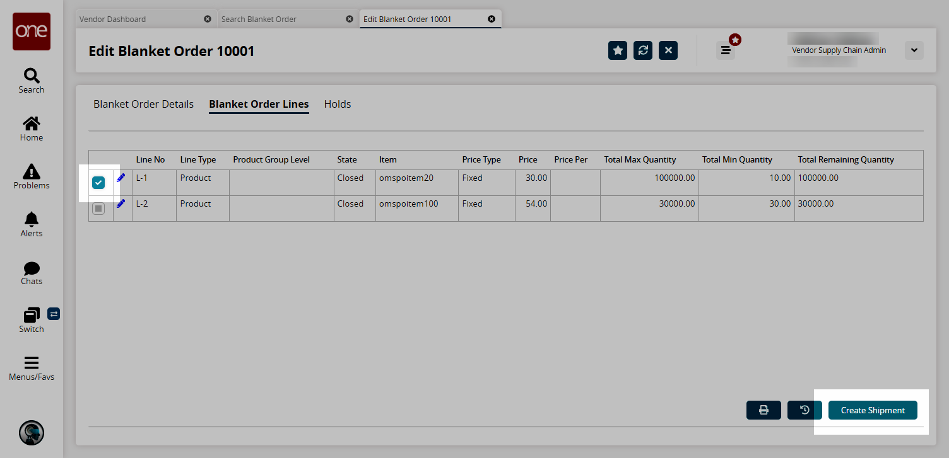Open the Switch perspective icon
The height and width of the screenshot is (458, 949).
tap(31, 320)
